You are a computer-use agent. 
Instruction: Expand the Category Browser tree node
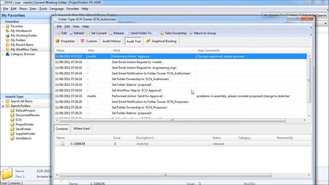point(3,54)
